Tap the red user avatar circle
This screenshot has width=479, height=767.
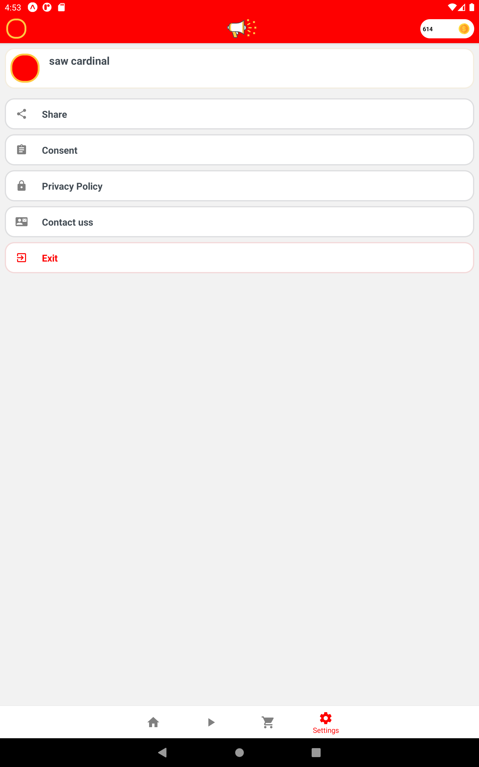pos(25,68)
